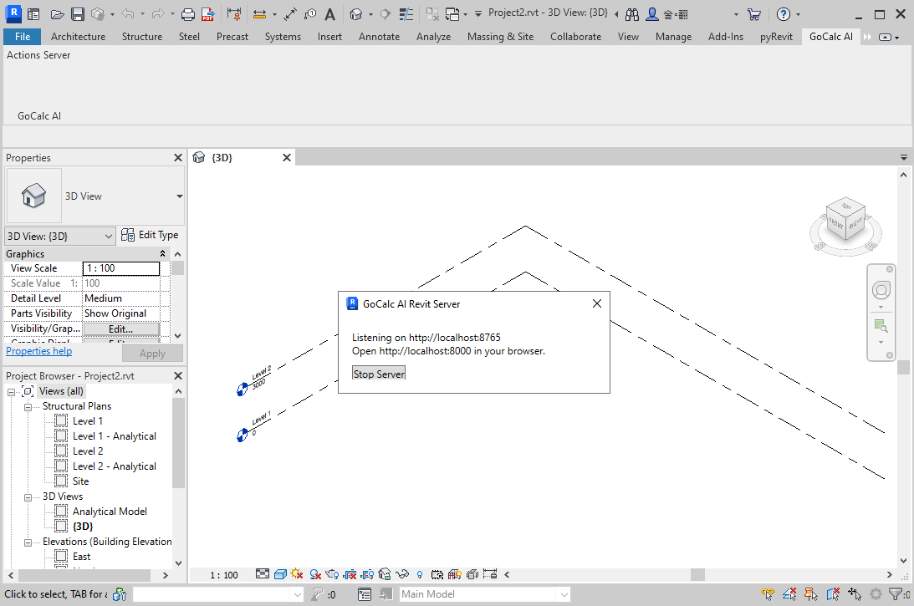Click Actions Server in GoCalc AI panel
The height and width of the screenshot is (606, 914).
tap(38, 55)
